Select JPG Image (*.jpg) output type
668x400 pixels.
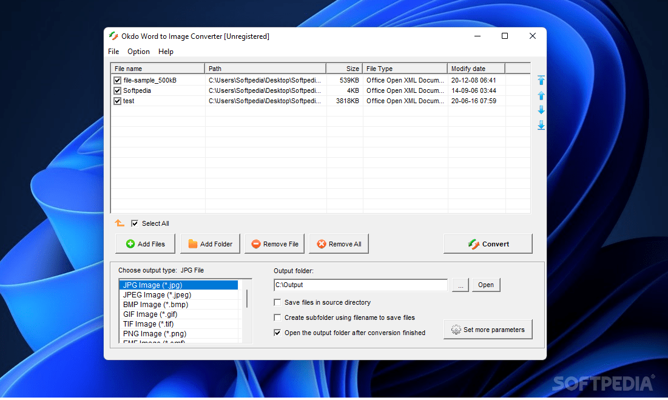point(178,285)
